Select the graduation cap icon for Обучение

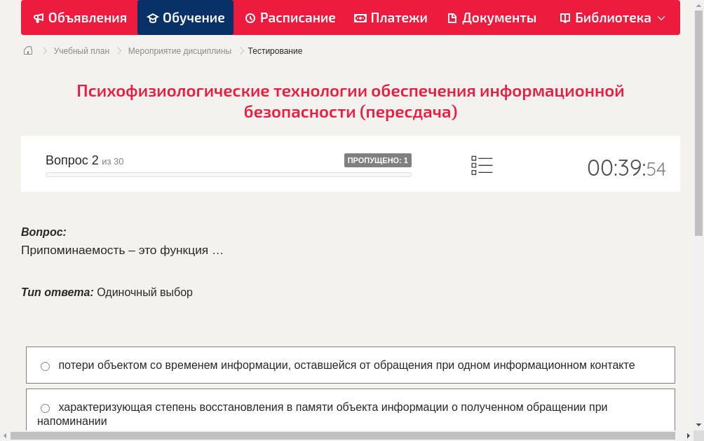(153, 17)
